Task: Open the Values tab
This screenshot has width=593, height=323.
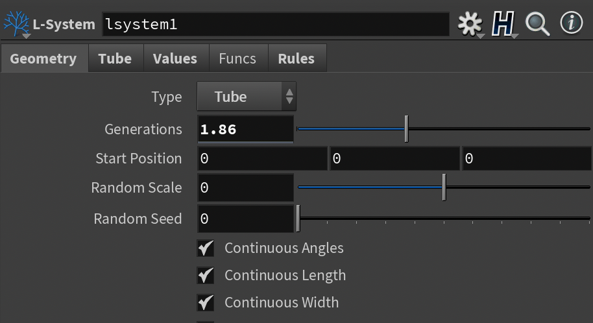Action: (175, 58)
